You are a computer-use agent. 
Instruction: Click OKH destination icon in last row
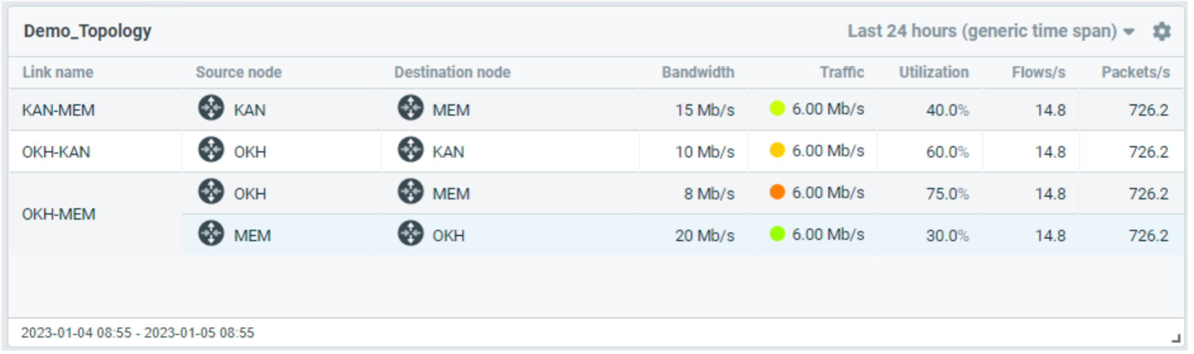coord(410,234)
